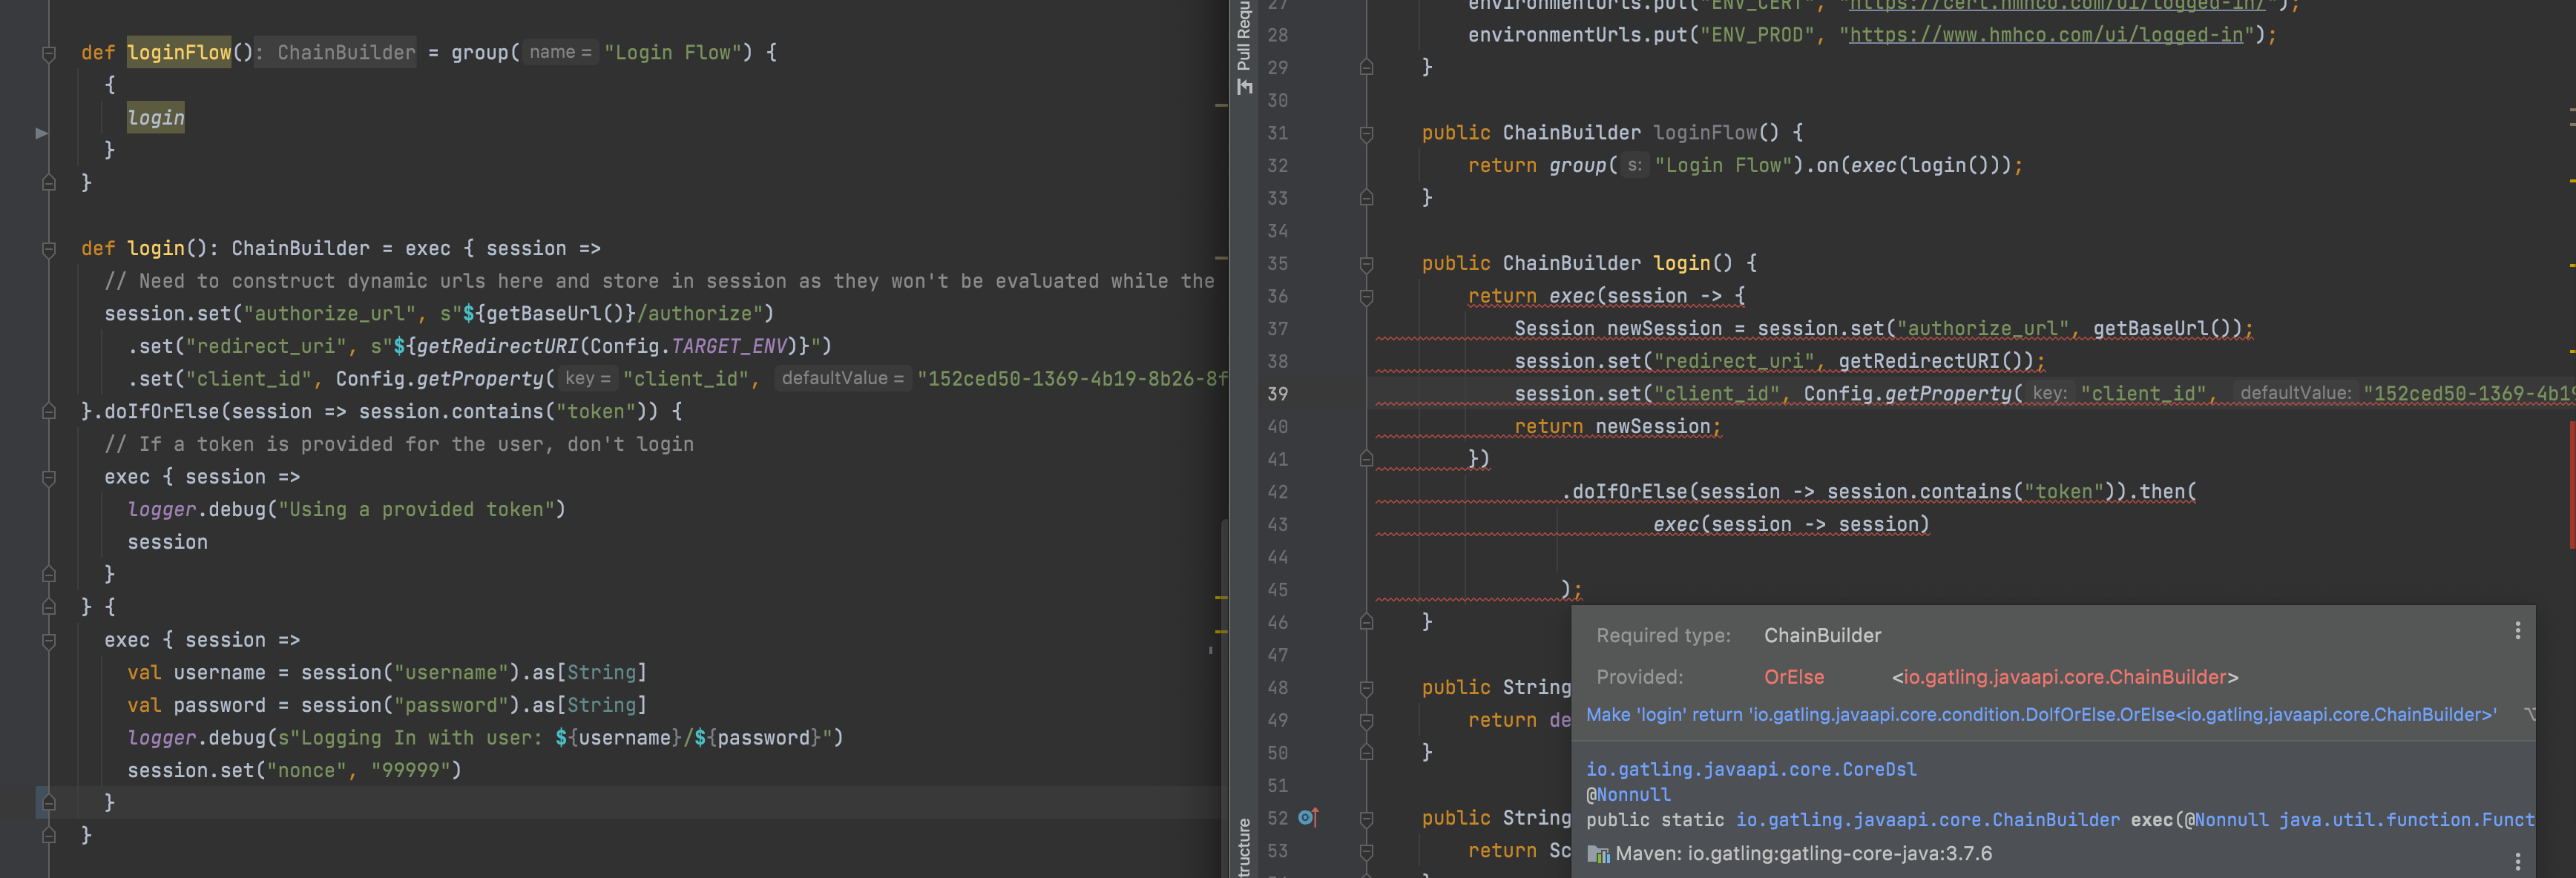This screenshot has width=2576, height=878.
Task: Click 'Maven: io.gatling:gatling-core-java:3.7.6' text
Action: pyautogui.click(x=1803, y=854)
